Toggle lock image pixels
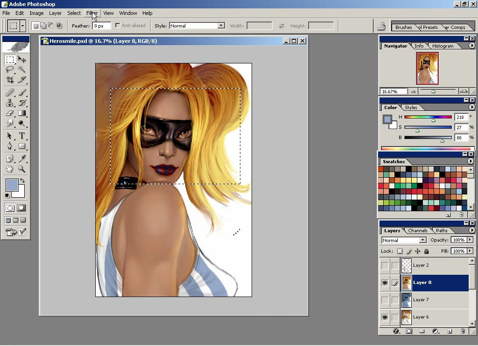The image size is (478, 346). (x=409, y=251)
